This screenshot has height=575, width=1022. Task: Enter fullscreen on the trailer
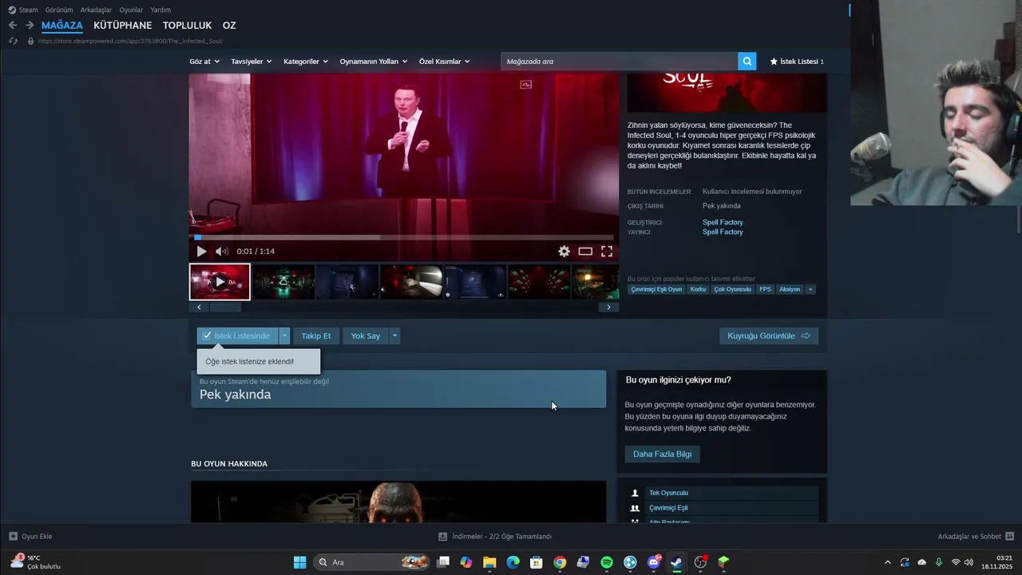[607, 252]
